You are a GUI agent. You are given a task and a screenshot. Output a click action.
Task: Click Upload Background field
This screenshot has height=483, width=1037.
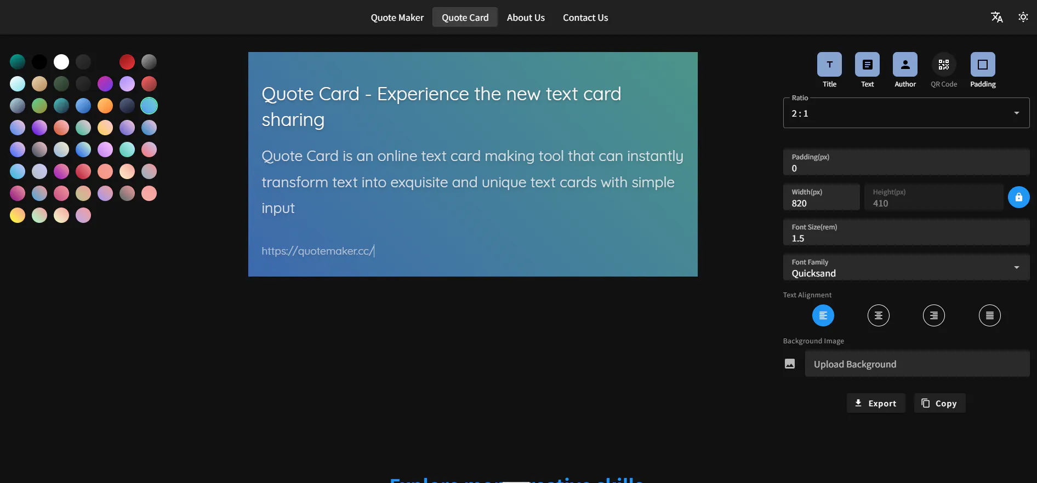tap(917, 364)
